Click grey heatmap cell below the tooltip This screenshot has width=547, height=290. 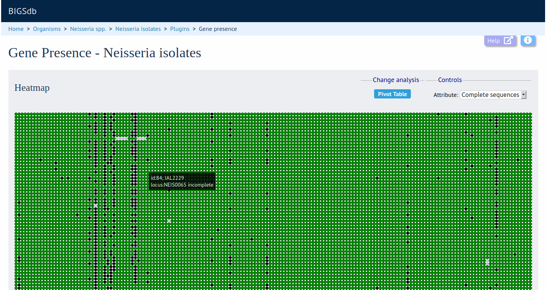169,221
